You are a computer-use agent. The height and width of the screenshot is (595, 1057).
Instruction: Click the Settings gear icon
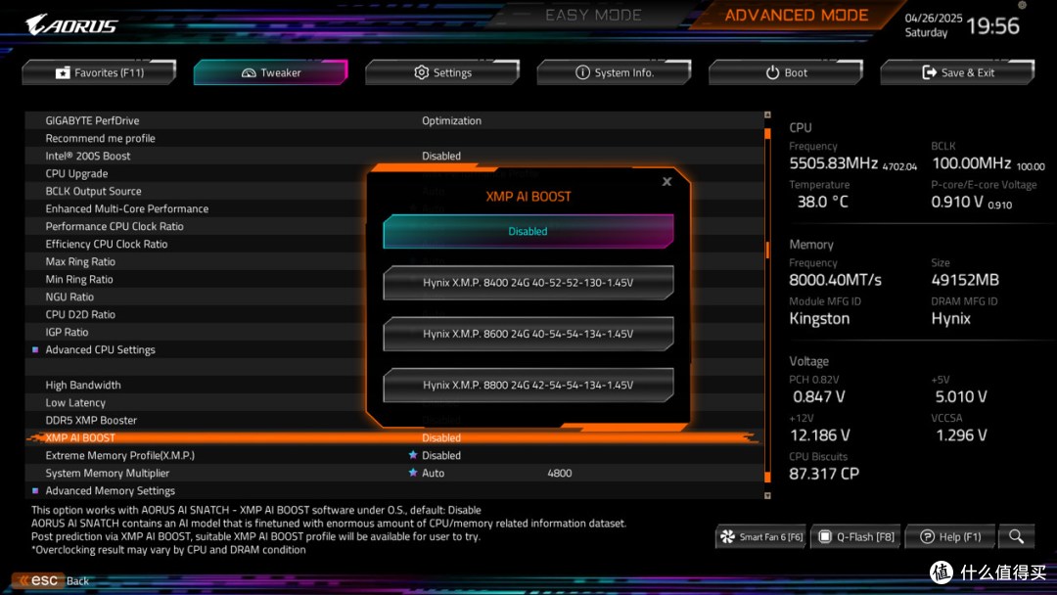coord(421,72)
